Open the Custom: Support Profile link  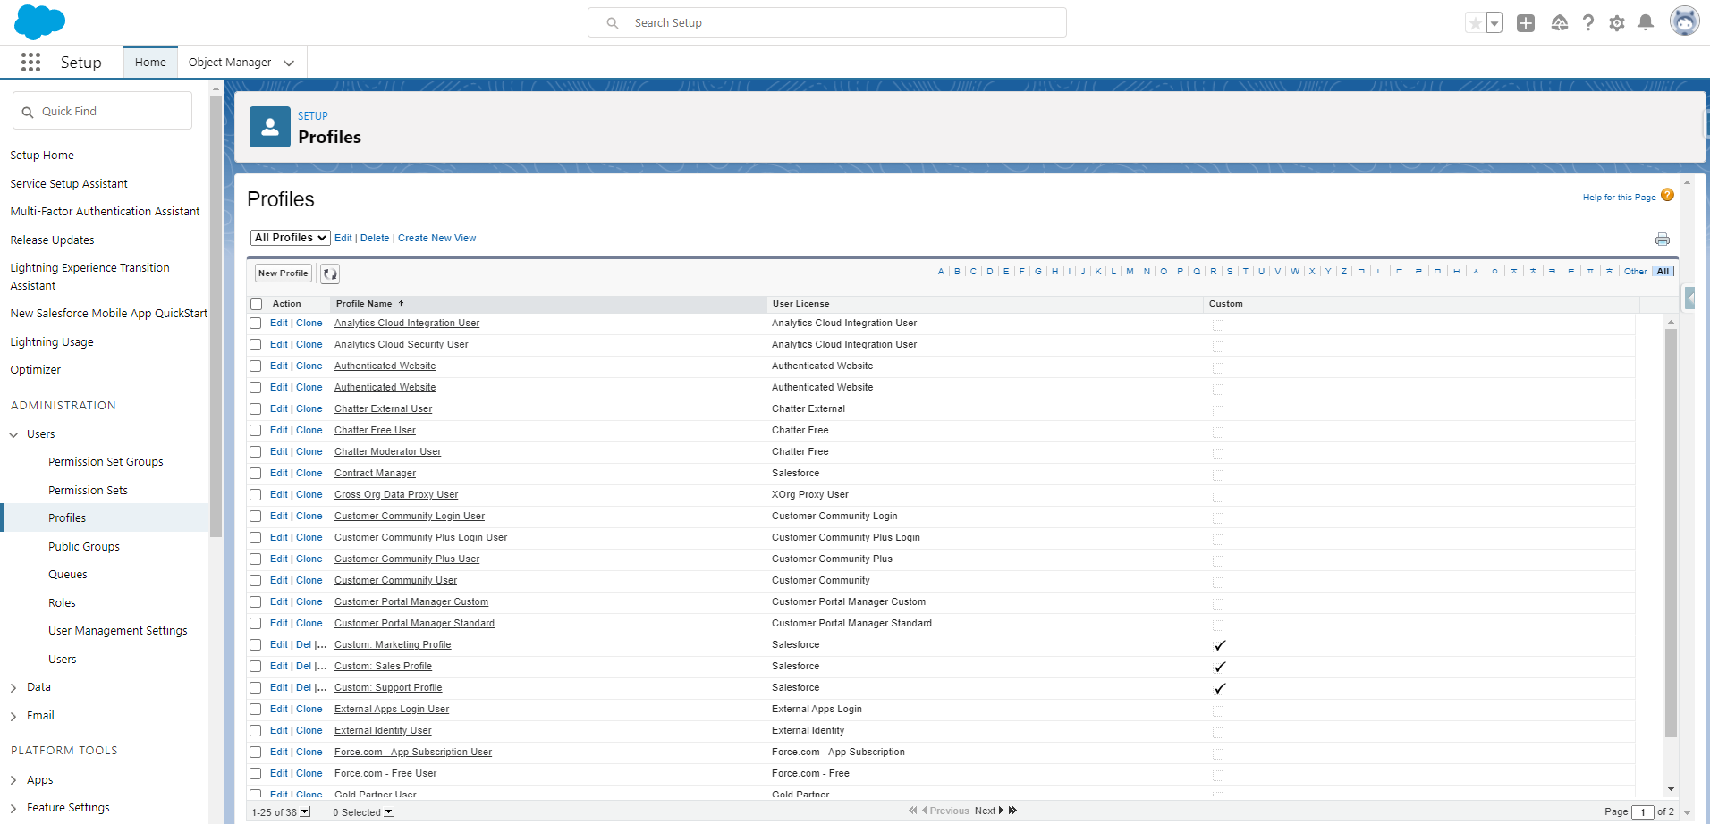point(388,688)
